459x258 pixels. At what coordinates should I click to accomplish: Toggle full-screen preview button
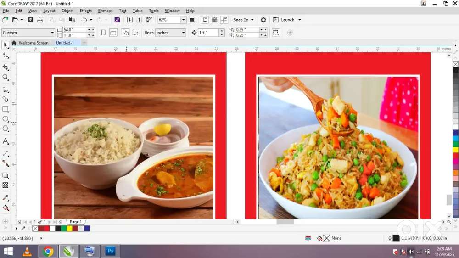[x=192, y=20]
